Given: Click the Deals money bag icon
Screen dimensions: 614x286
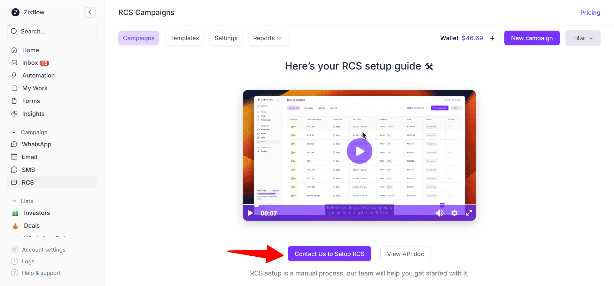Looking at the screenshot, I should coord(15,226).
